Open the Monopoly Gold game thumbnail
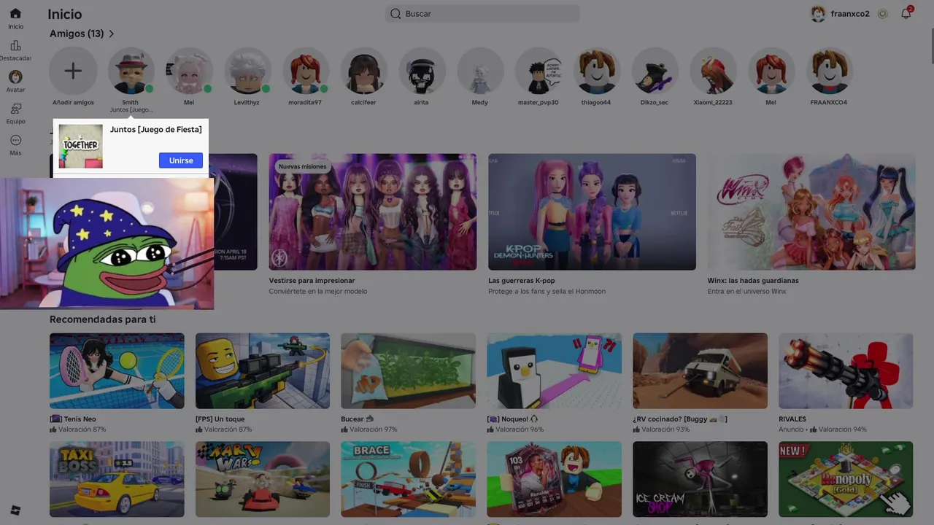This screenshot has height=525, width=934. (x=846, y=479)
